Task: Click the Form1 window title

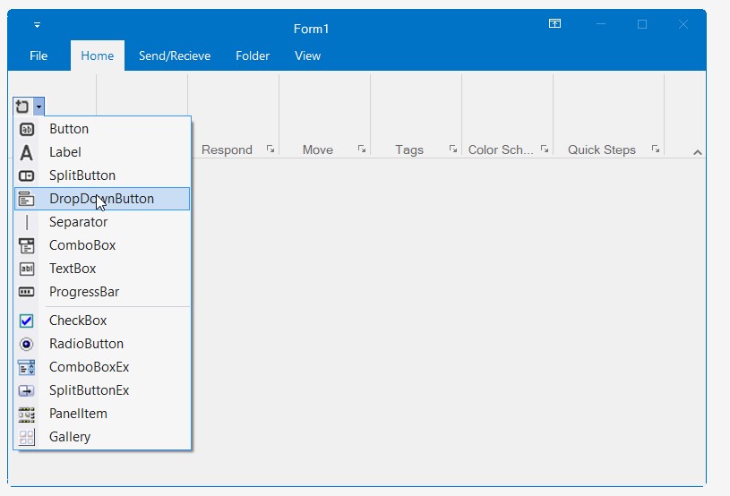Action: (x=311, y=29)
